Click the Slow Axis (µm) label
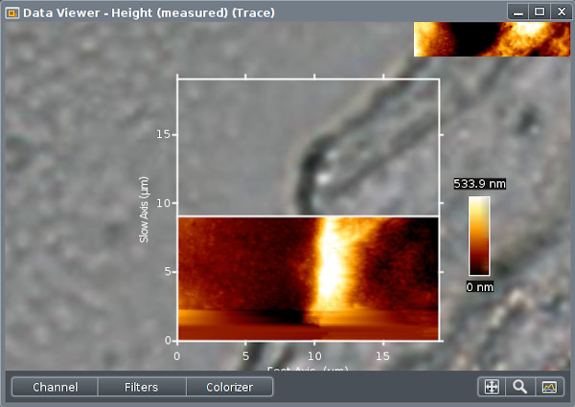 point(144,210)
